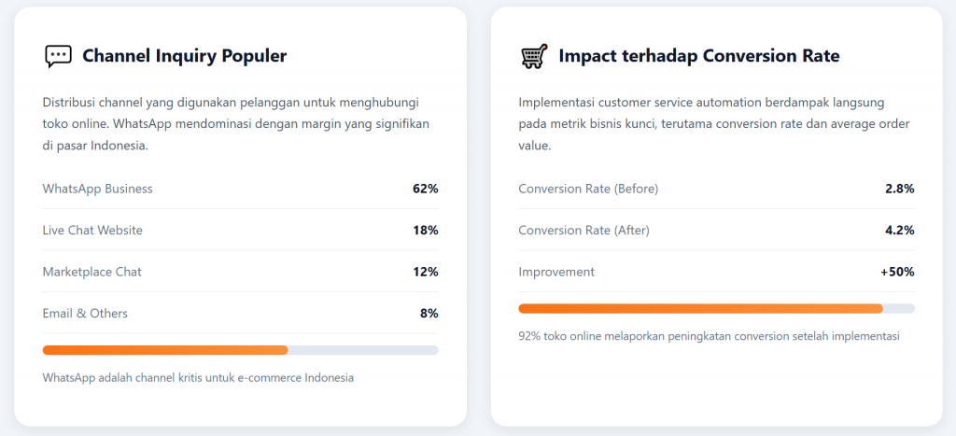The width and height of the screenshot is (956, 436).
Task: Click the 18% Live Chat value
Action: (425, 230)
